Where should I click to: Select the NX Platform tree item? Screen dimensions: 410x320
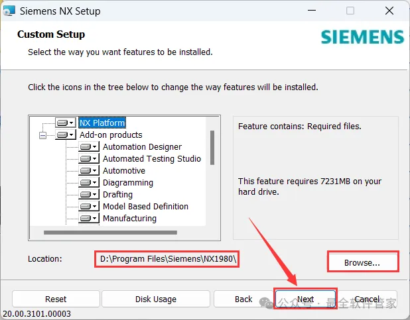click(102, 123)
